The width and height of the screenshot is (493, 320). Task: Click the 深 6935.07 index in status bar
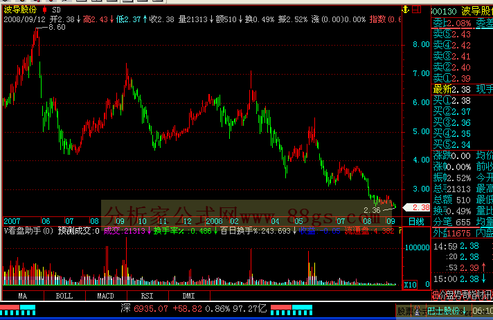tap(145, 309)
